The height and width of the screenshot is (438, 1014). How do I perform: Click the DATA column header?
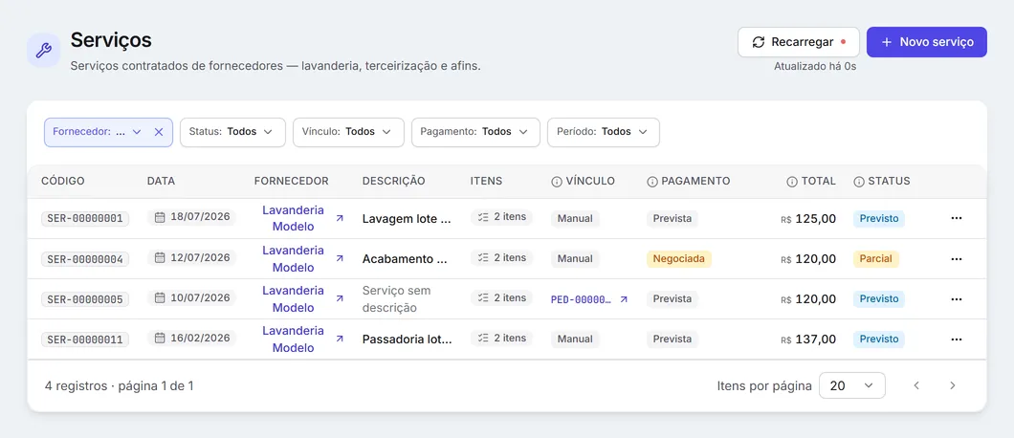point(161,181)
